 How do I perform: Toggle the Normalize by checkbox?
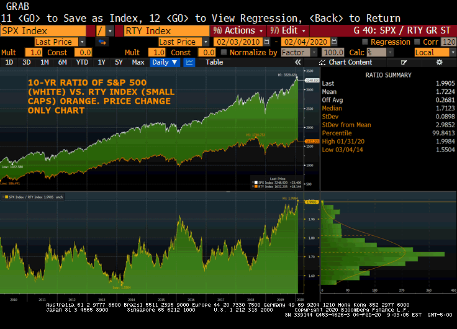[x=224, y=52]
